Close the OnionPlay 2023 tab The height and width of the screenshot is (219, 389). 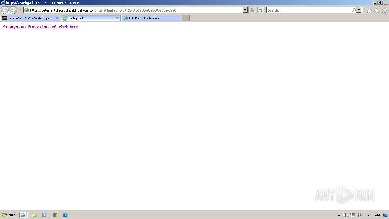tap(57, 18)
